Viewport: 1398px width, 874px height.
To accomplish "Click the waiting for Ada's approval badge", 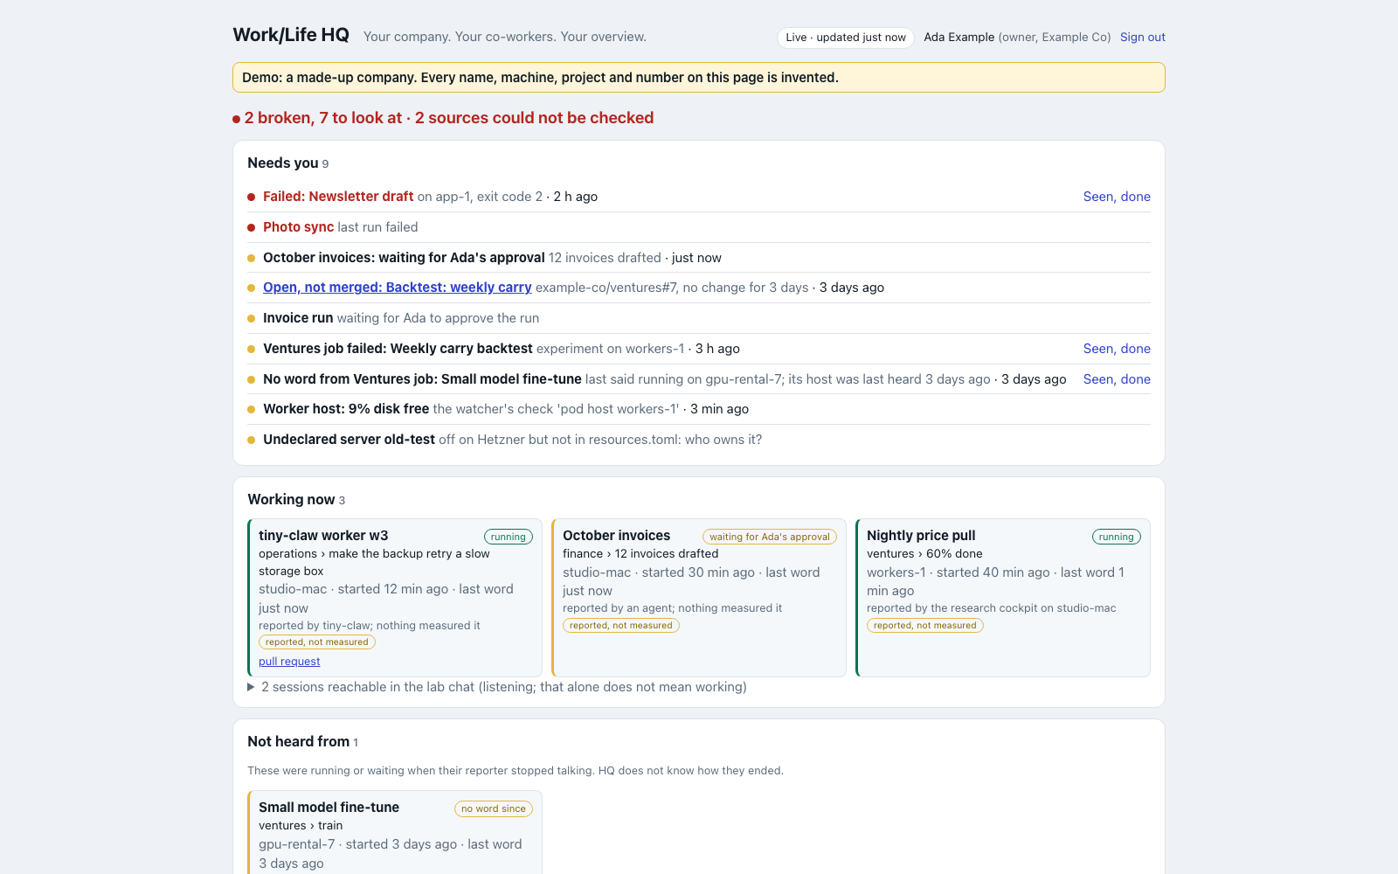I will click(x=770, y=537).
